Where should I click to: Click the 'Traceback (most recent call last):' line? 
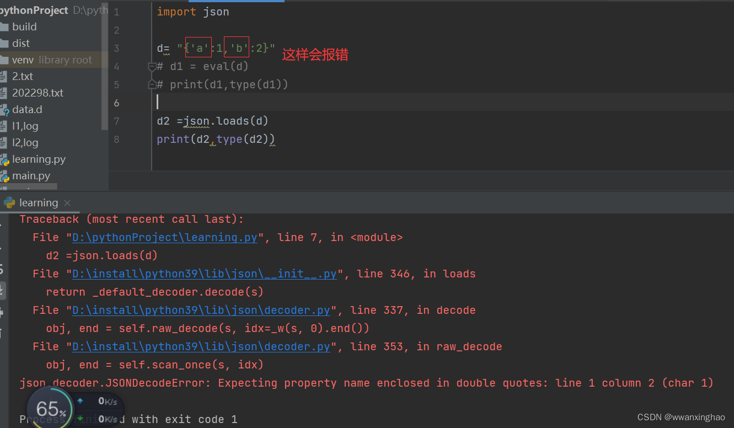coord(132,219)
